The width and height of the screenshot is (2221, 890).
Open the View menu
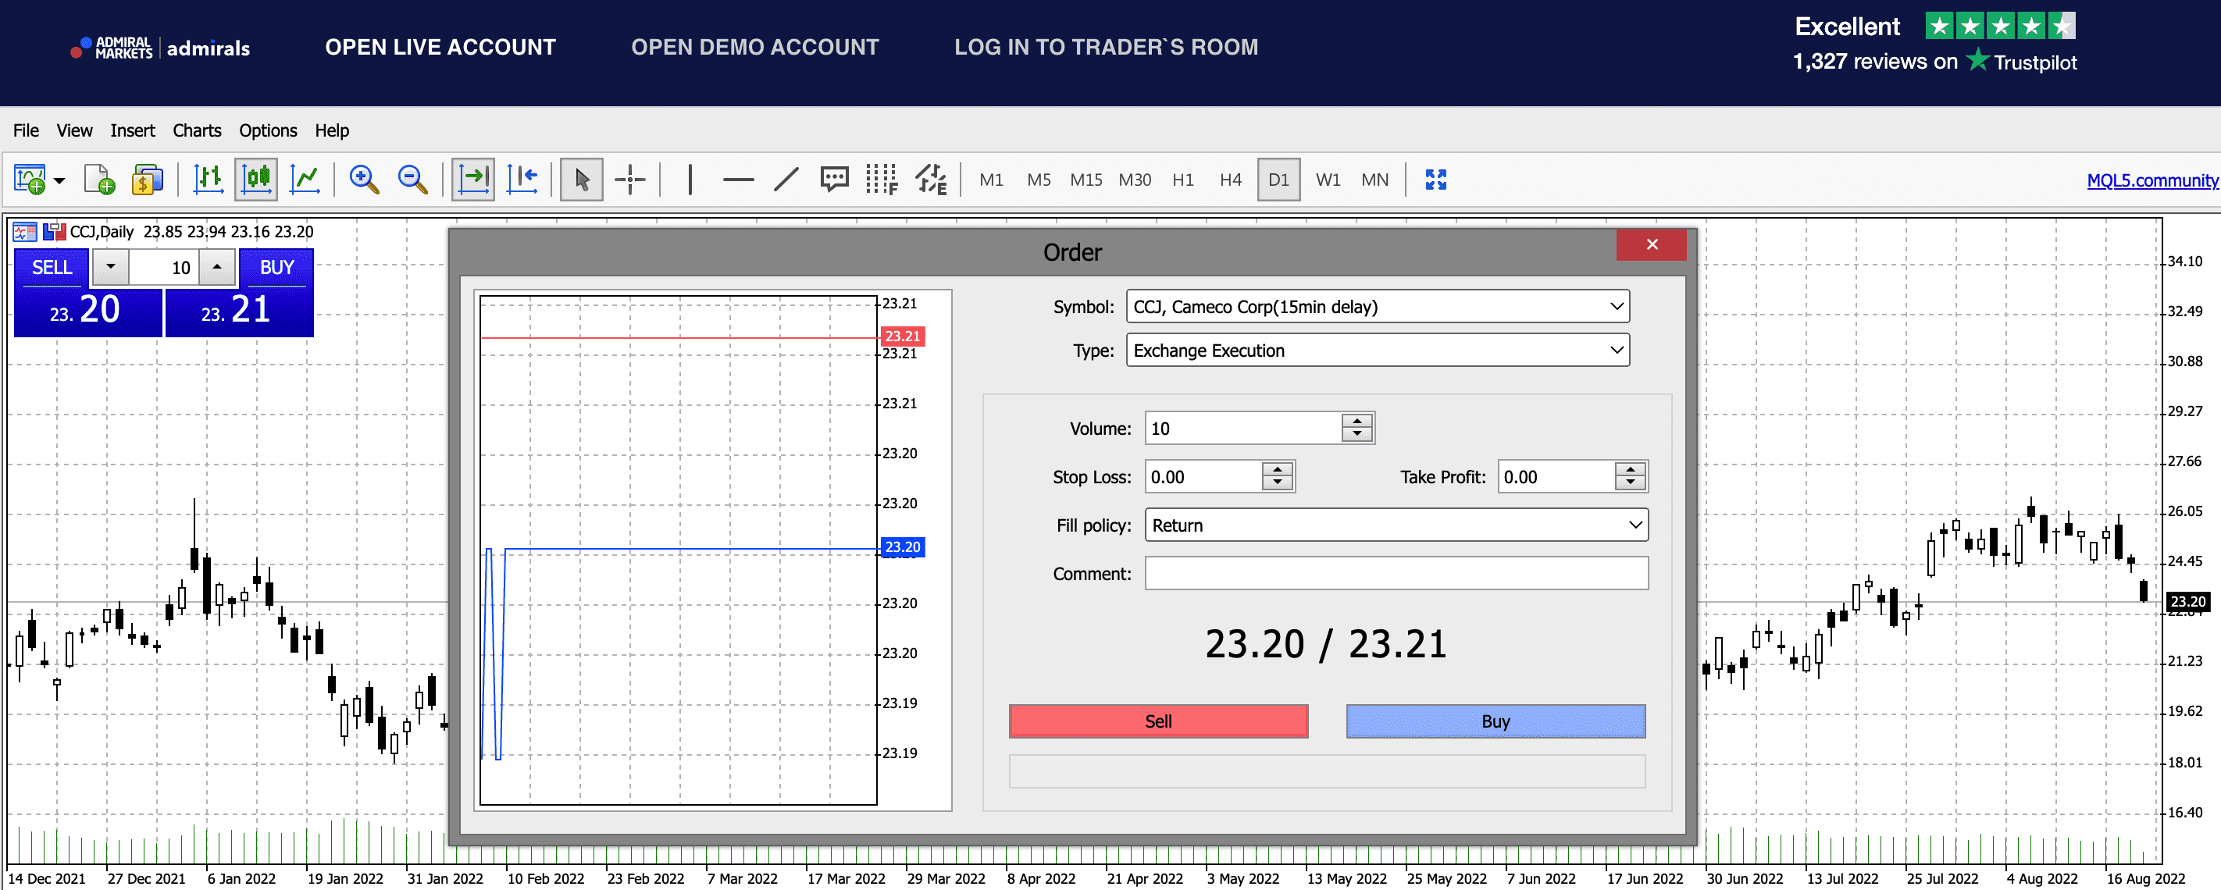(x=74, y=130)
